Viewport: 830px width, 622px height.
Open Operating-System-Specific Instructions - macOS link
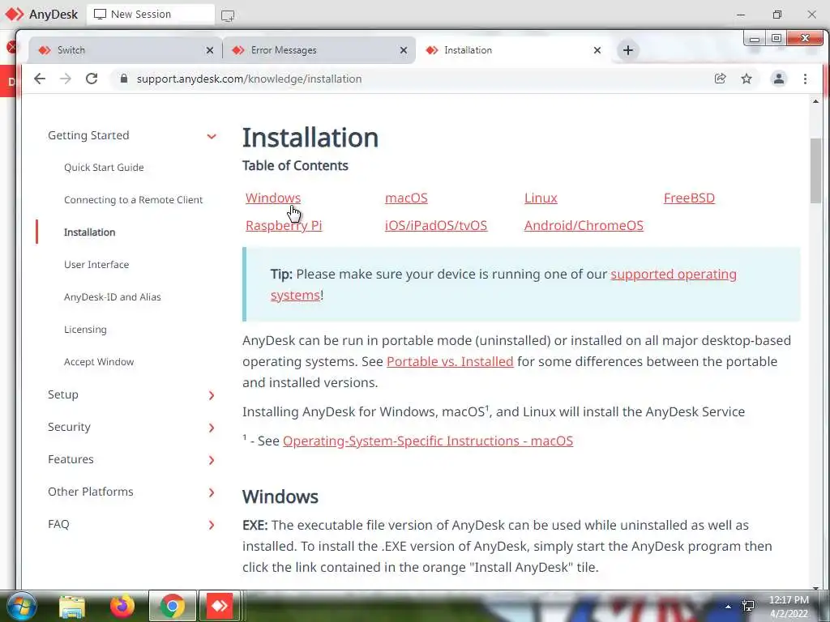[x=428, y=441]
